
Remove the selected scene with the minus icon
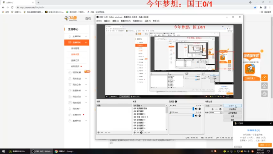102,133
